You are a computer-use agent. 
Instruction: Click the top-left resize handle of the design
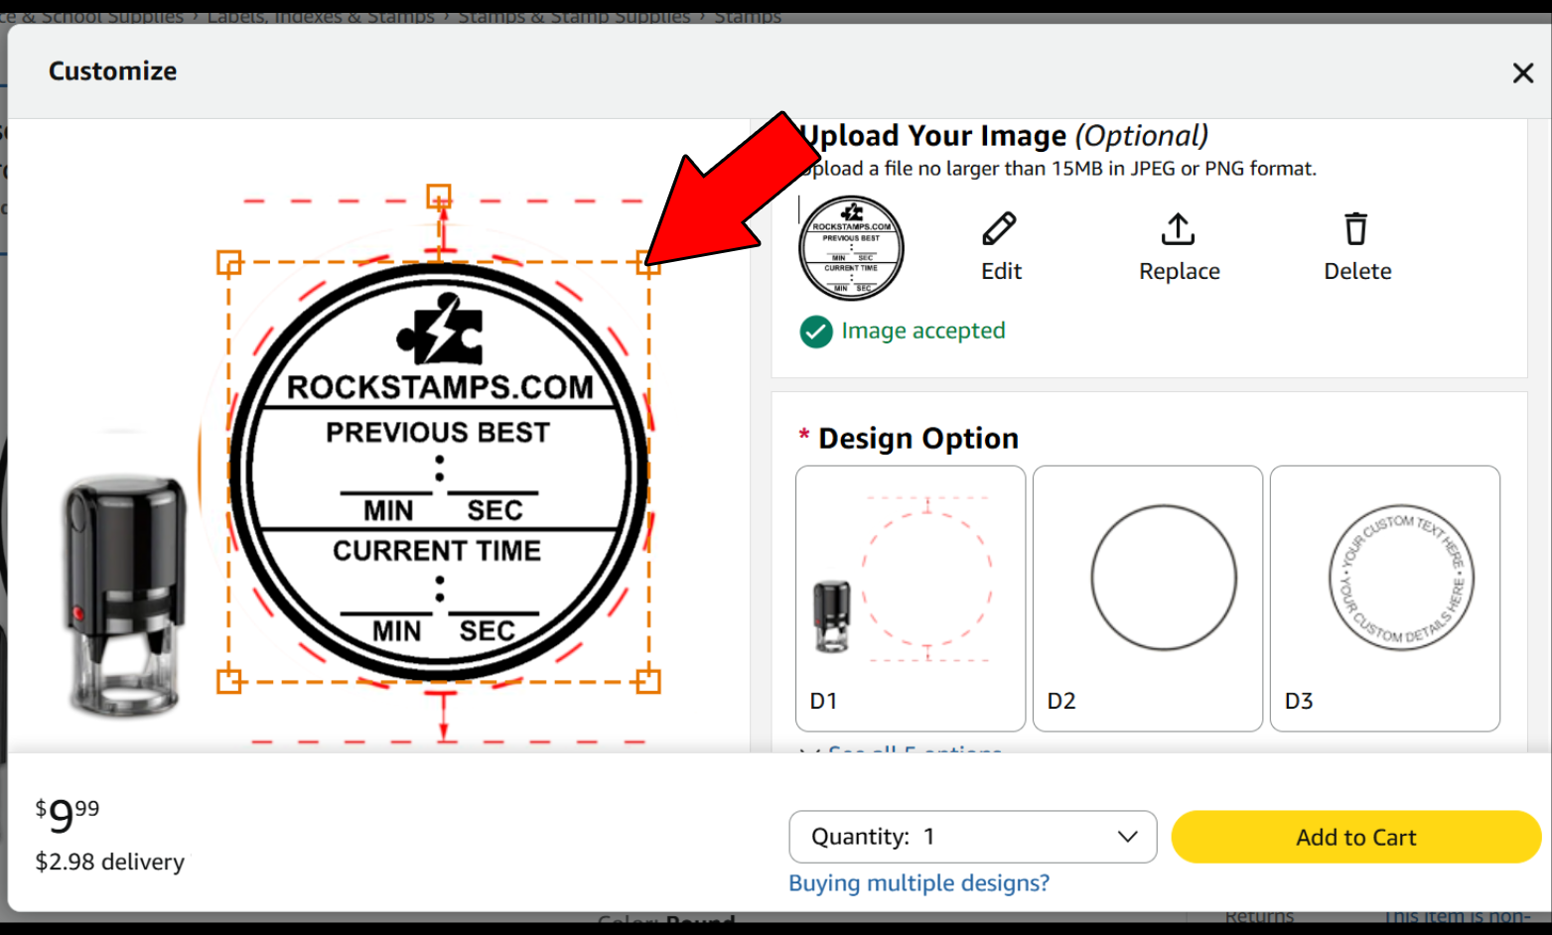tap(229, 262)
